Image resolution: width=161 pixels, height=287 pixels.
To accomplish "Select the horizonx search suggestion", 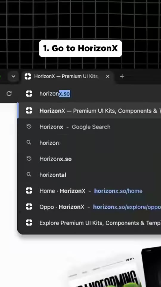I will coord(89,143).
